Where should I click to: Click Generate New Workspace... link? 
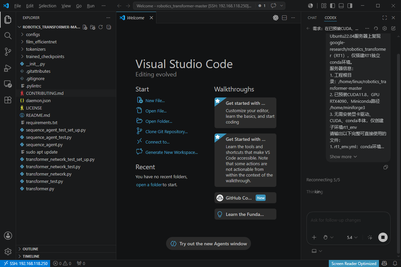pos(171,152)
